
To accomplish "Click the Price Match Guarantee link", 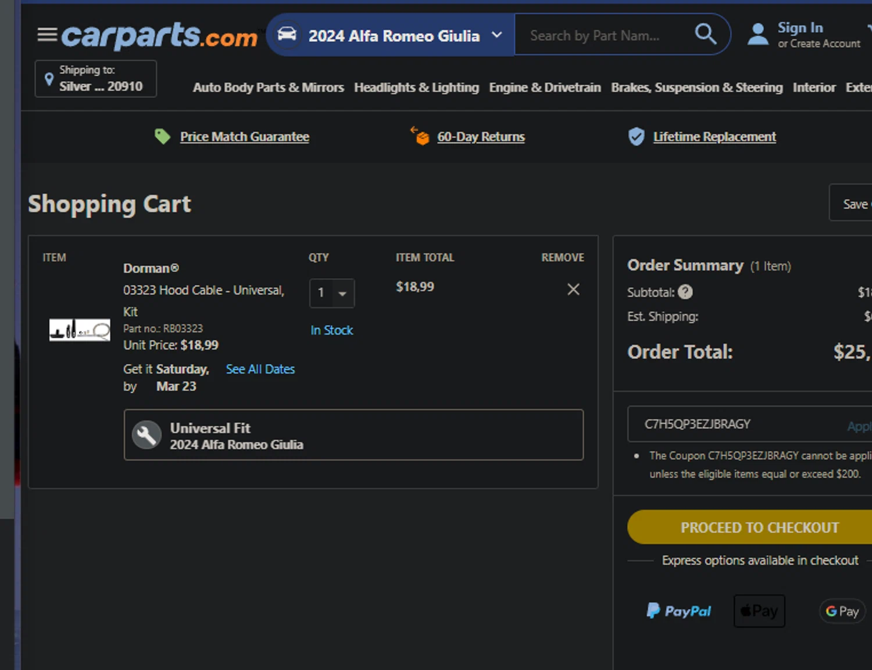I will tap(244, 137).
